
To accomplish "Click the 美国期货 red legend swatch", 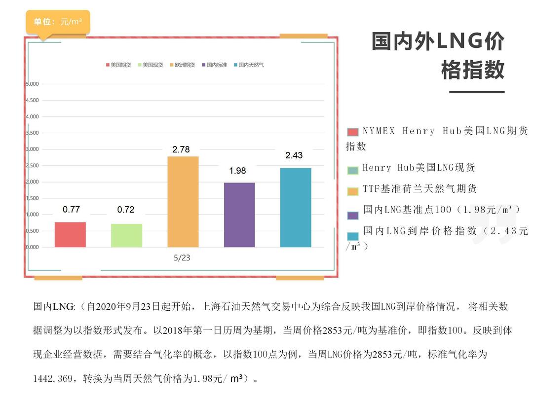I will (x=108, y=65).
